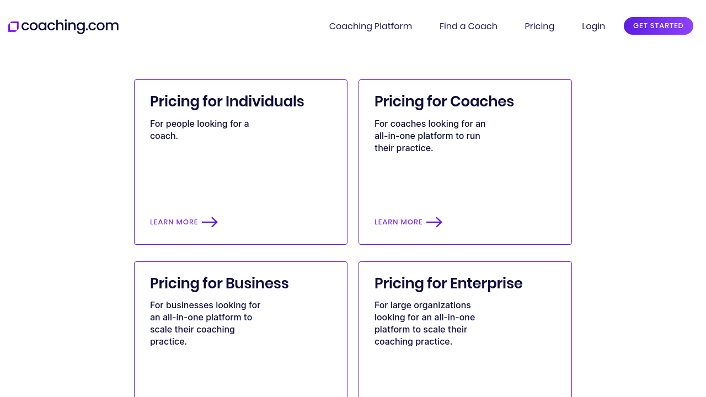The width and height of the screenshot is (706, 397).
Task: Open the Coaching Platform menu
Action: 370,26
